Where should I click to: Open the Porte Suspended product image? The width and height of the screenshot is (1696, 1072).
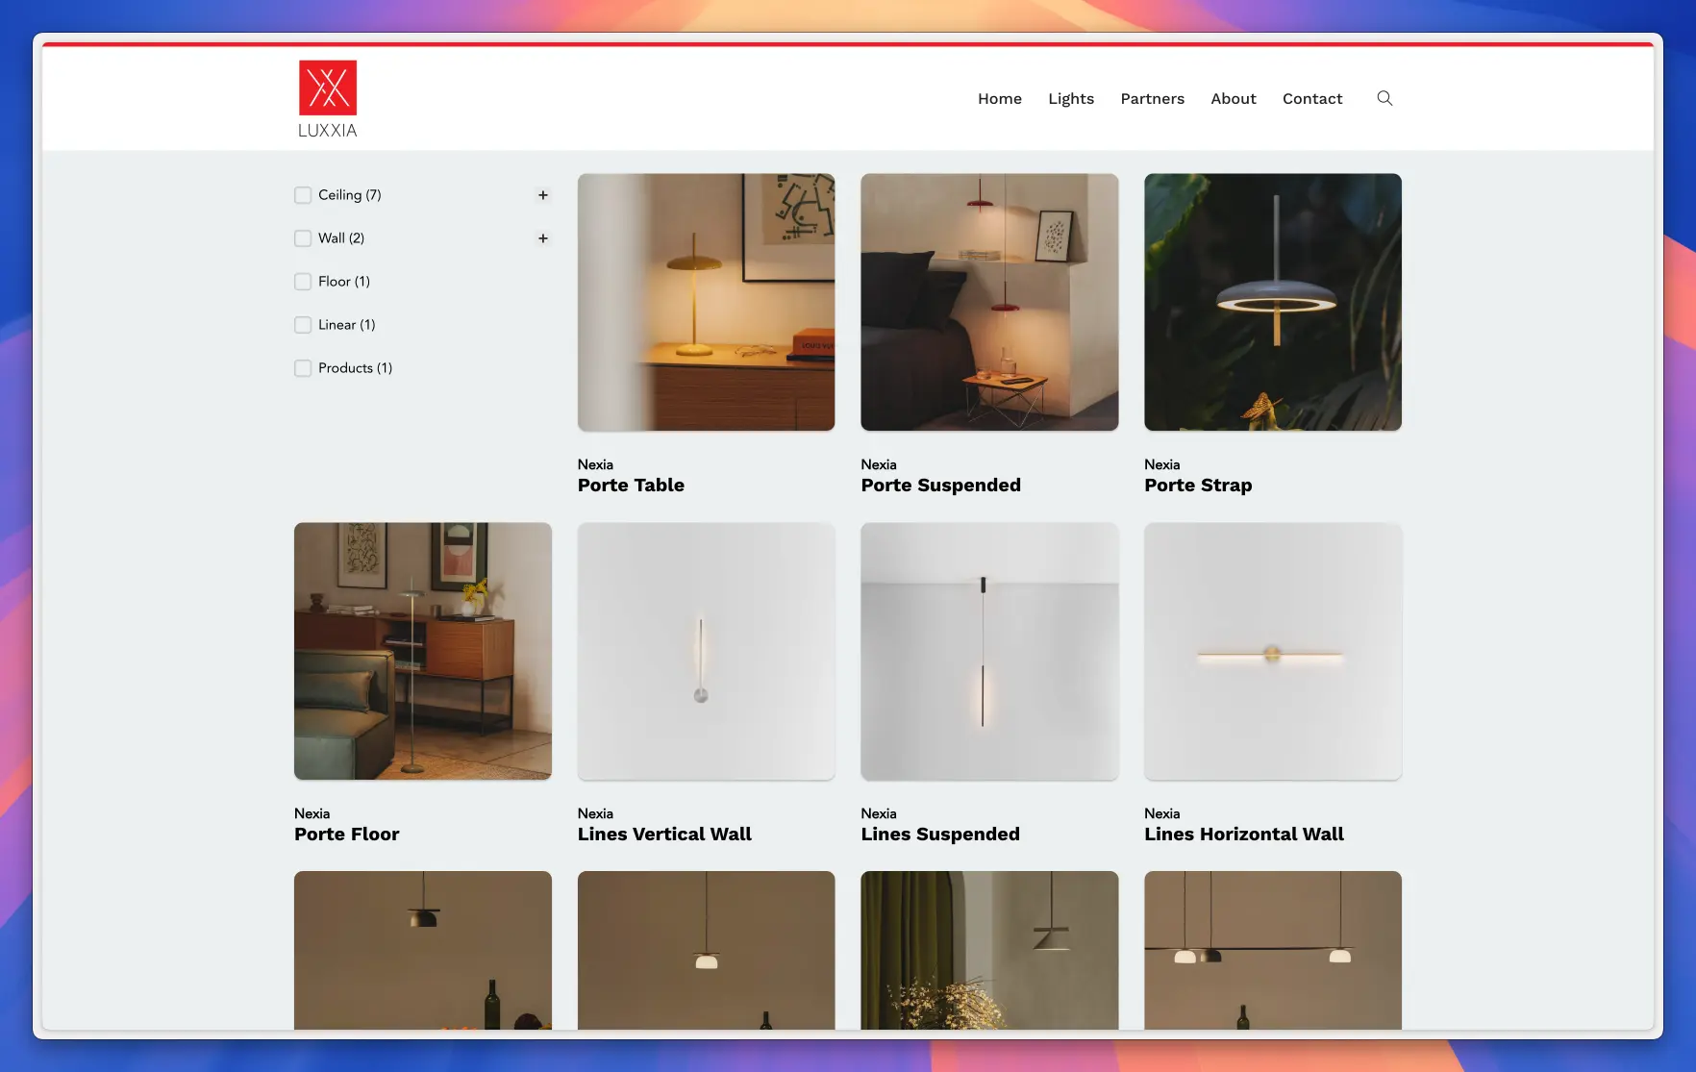coord(989,302)
